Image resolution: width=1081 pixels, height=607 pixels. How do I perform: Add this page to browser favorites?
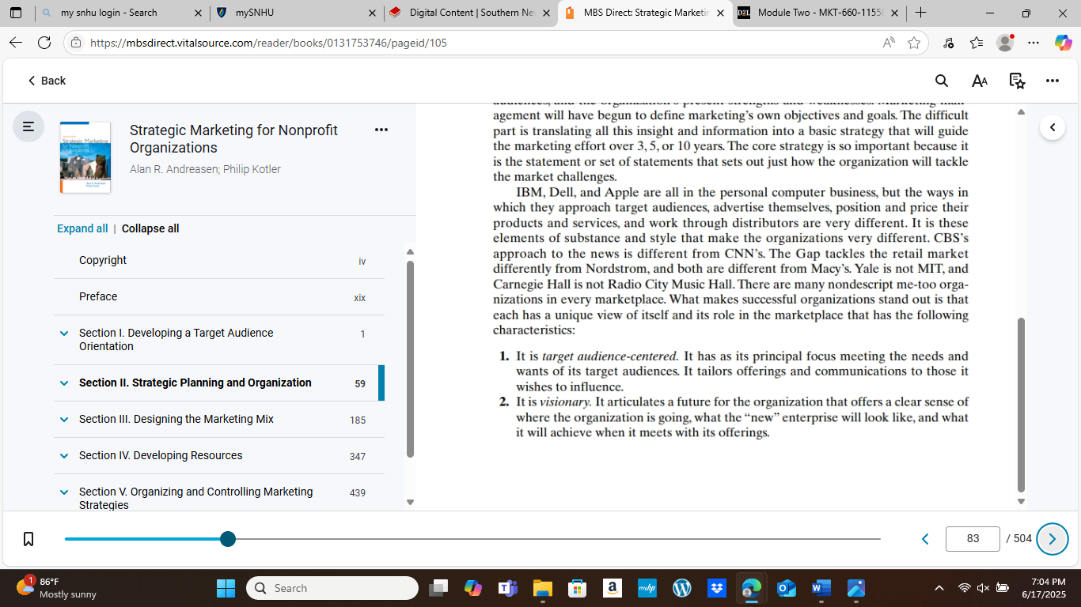click(914, 43)
